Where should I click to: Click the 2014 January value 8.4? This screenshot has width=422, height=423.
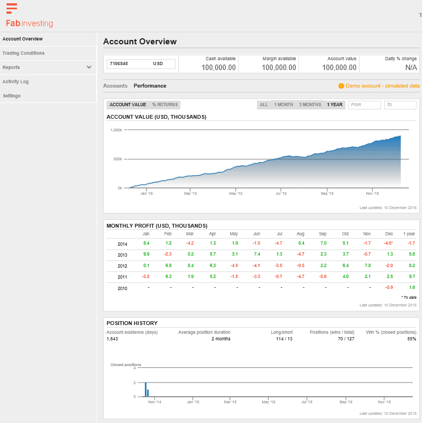146,243
